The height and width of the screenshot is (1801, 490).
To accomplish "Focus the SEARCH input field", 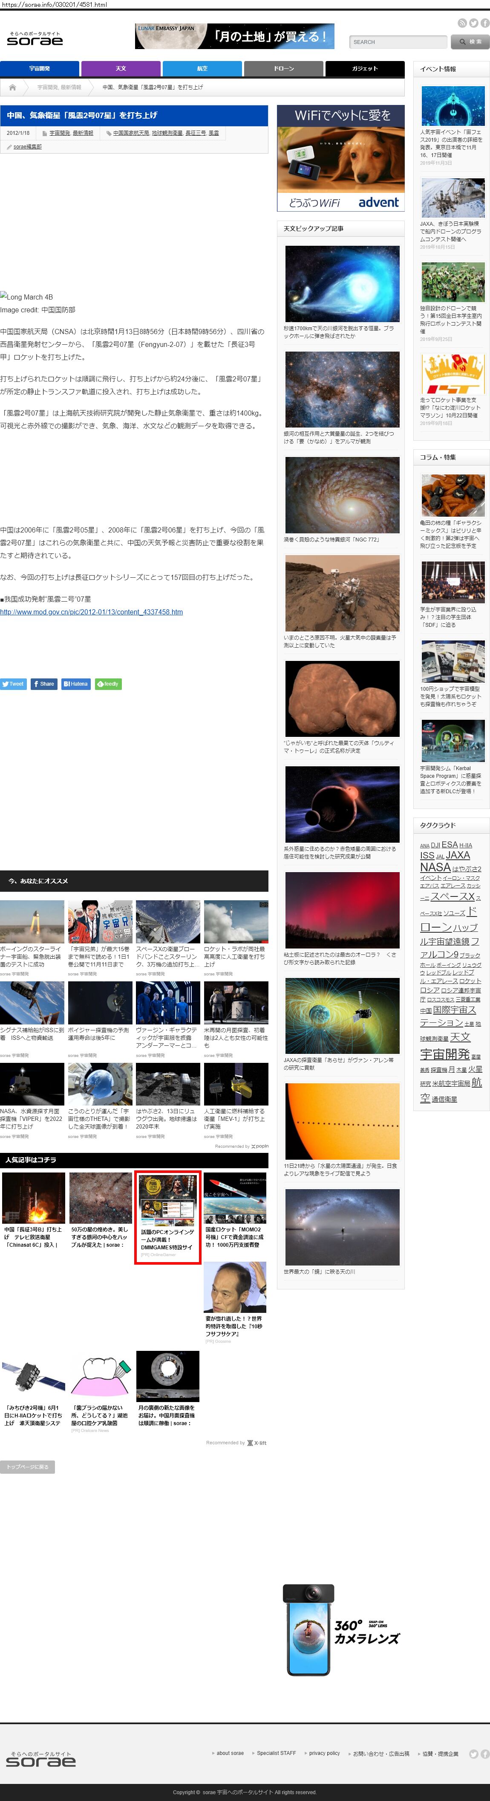I will coord(397,42).
